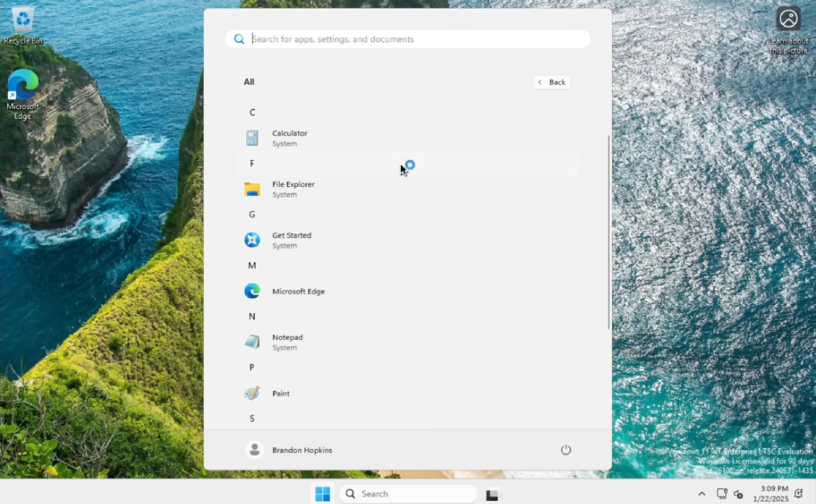Select the Task view icon on the taskbar
This screenshot has height=504, width=816.
coord(492,494)
